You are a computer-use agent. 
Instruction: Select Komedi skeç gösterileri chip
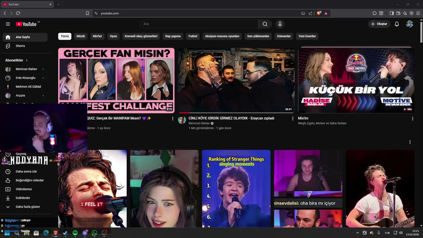tap(141, 36)
